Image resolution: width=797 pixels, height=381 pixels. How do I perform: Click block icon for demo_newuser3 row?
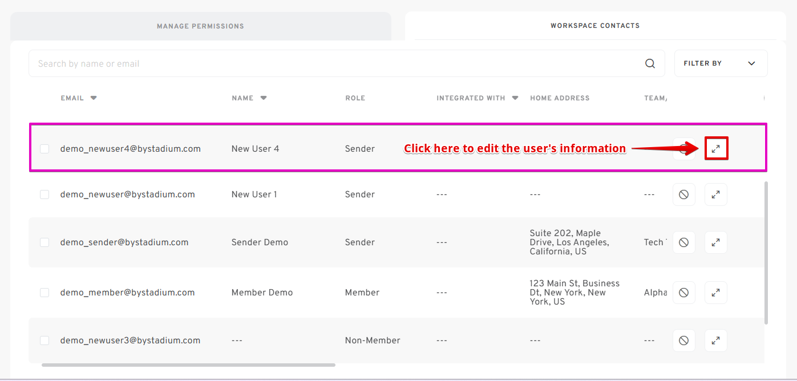[x=683, y=341]
